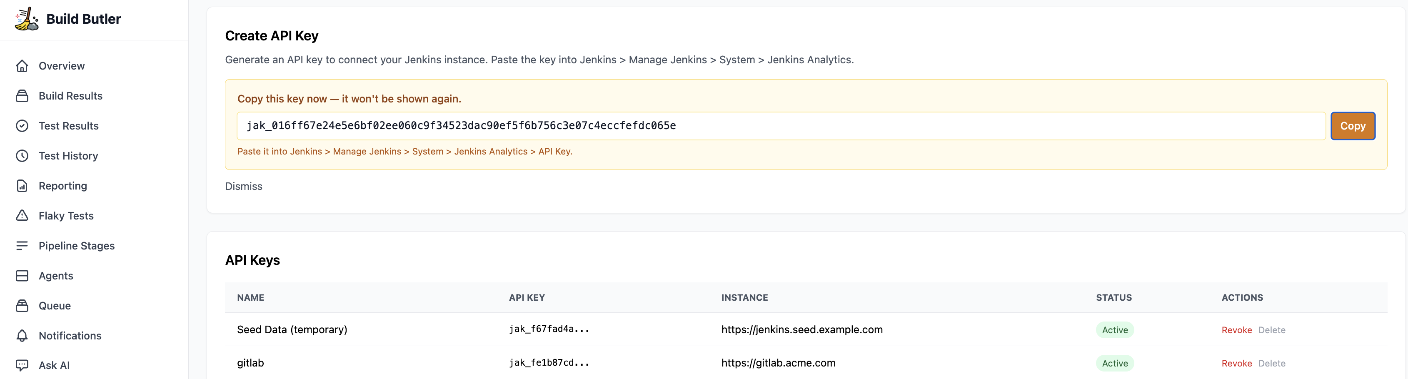The image size is (1408, 379).
Task: Click the Notifications bell icon
Action: click(22, 336)
